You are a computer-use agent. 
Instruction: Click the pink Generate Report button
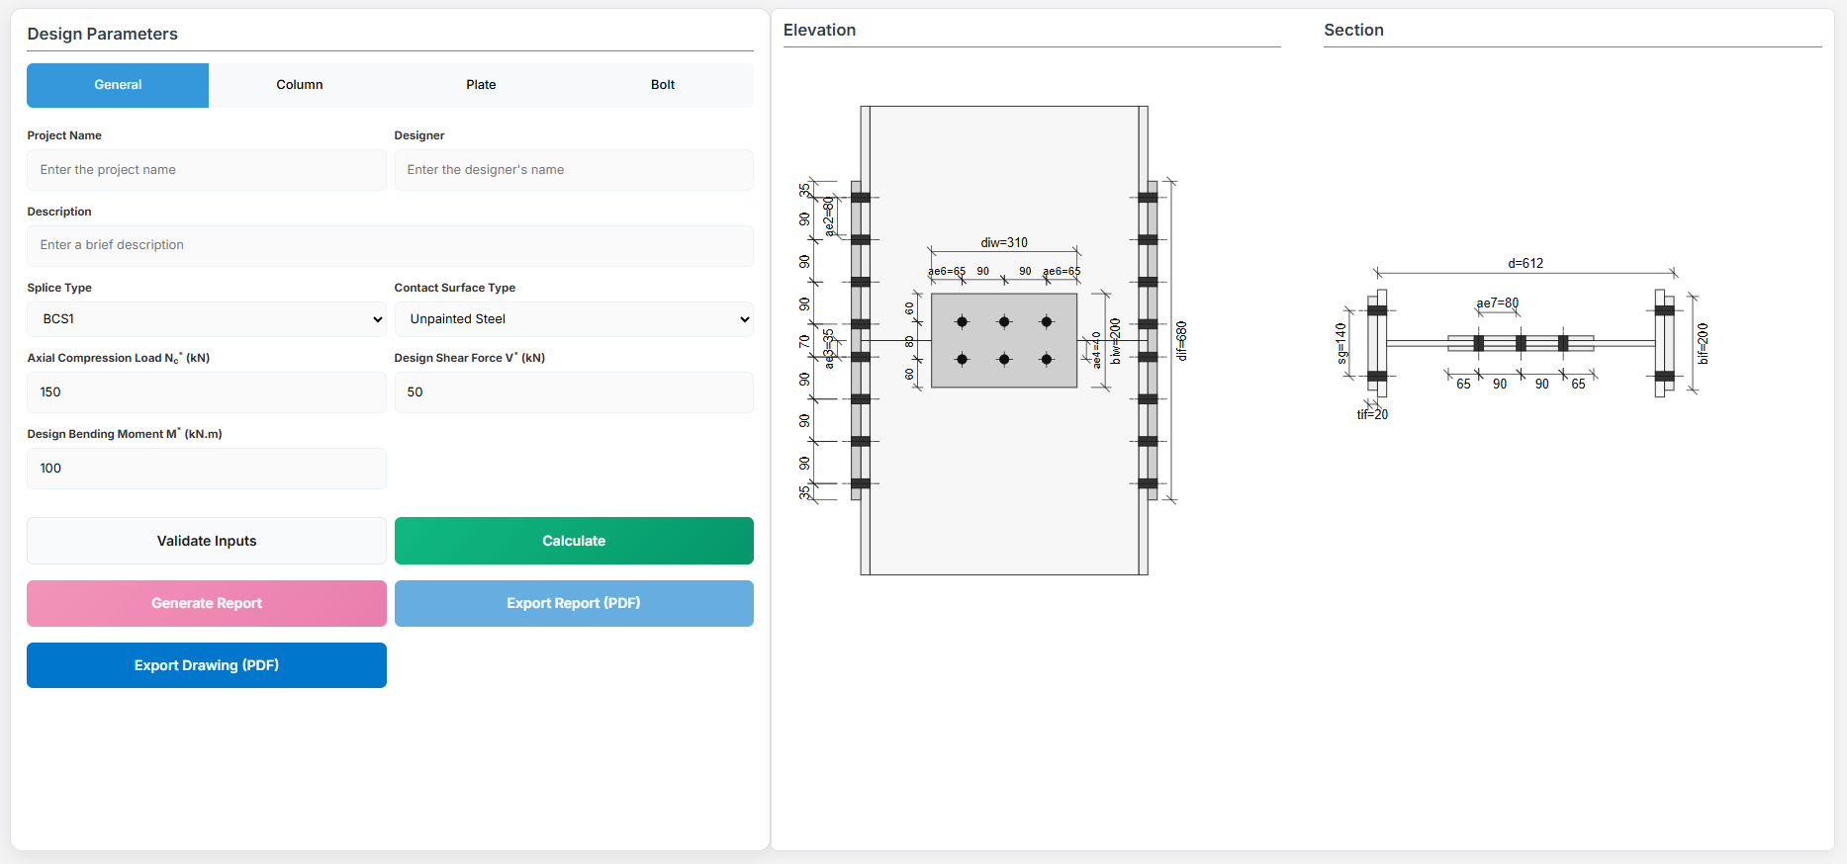[206, 603]
